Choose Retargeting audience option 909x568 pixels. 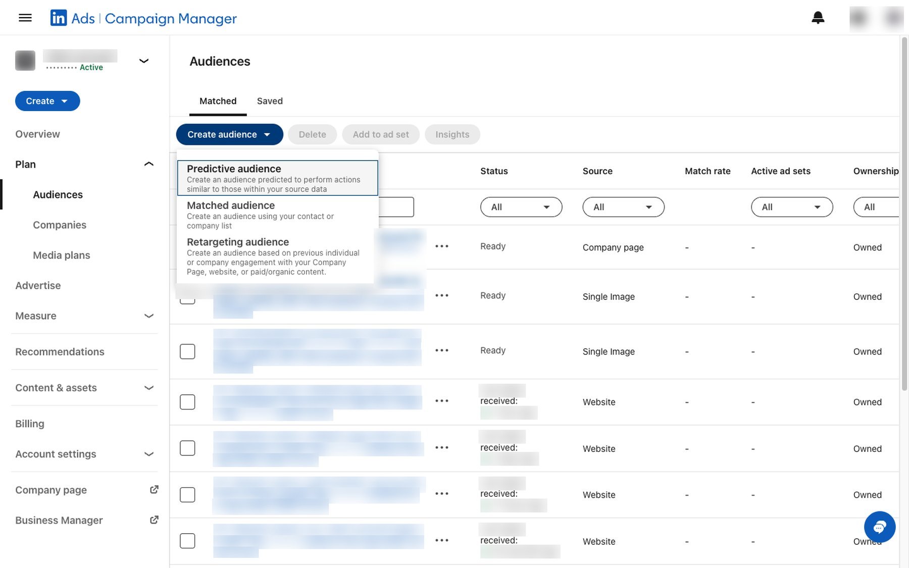coord(278,256)
